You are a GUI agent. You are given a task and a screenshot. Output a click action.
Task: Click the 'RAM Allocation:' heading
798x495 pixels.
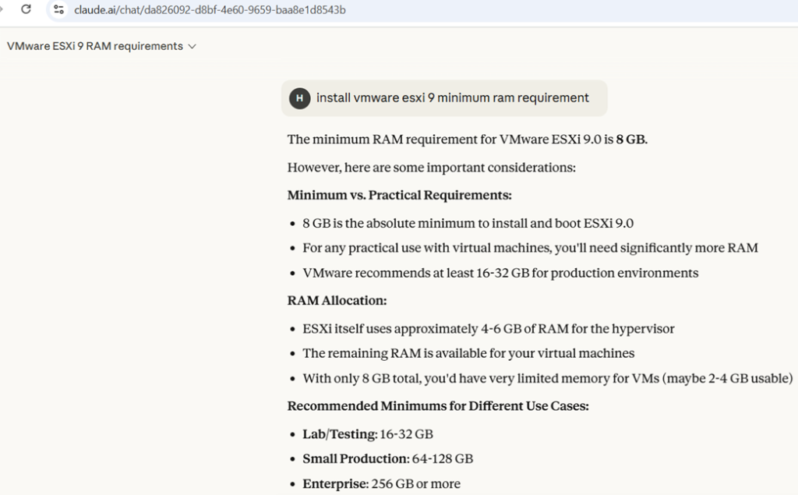[337, 300]
